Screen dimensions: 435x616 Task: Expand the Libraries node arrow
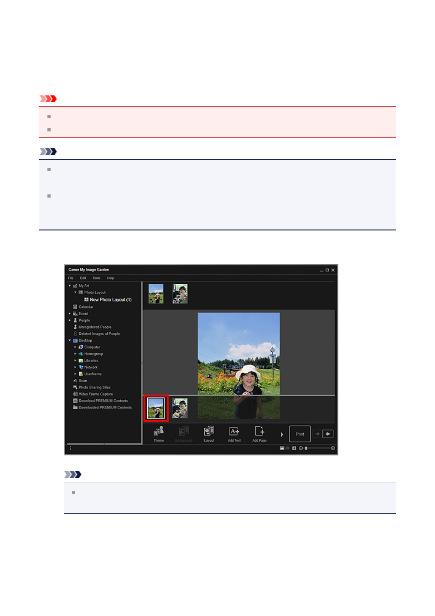coord(75,360)
